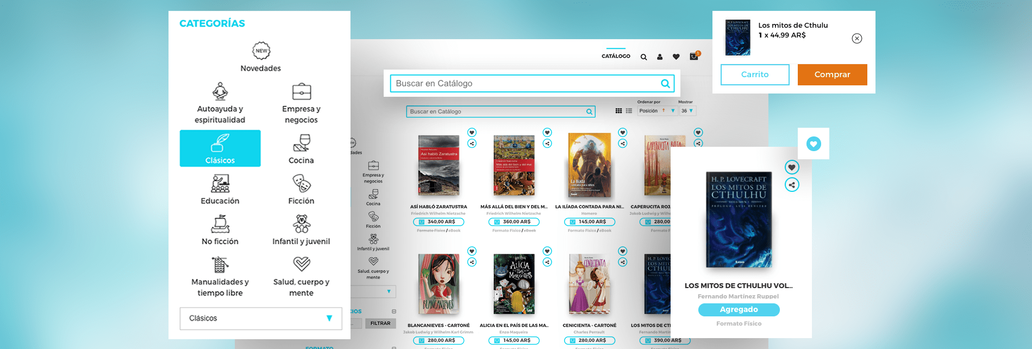The image size is (1032, 349).
Task: Open Ficción in the large Categorías panel
Action: (302, 189)
